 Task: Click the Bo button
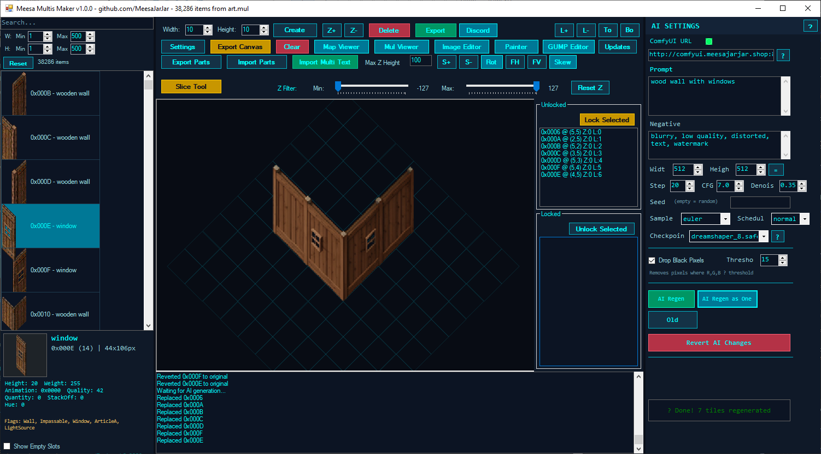(630, 31)
